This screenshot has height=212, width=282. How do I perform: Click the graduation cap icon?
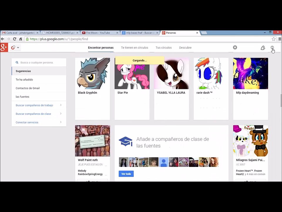125,142
